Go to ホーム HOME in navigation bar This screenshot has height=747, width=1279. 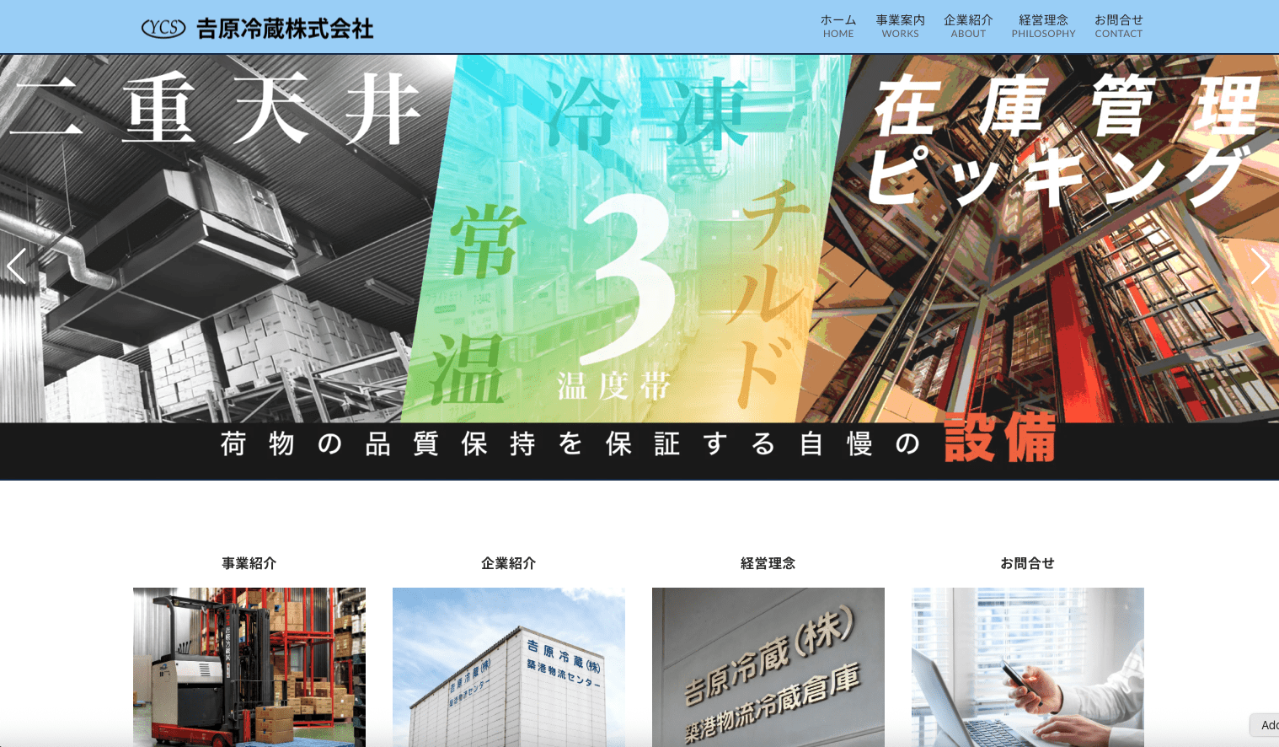(x=838, y=26)
